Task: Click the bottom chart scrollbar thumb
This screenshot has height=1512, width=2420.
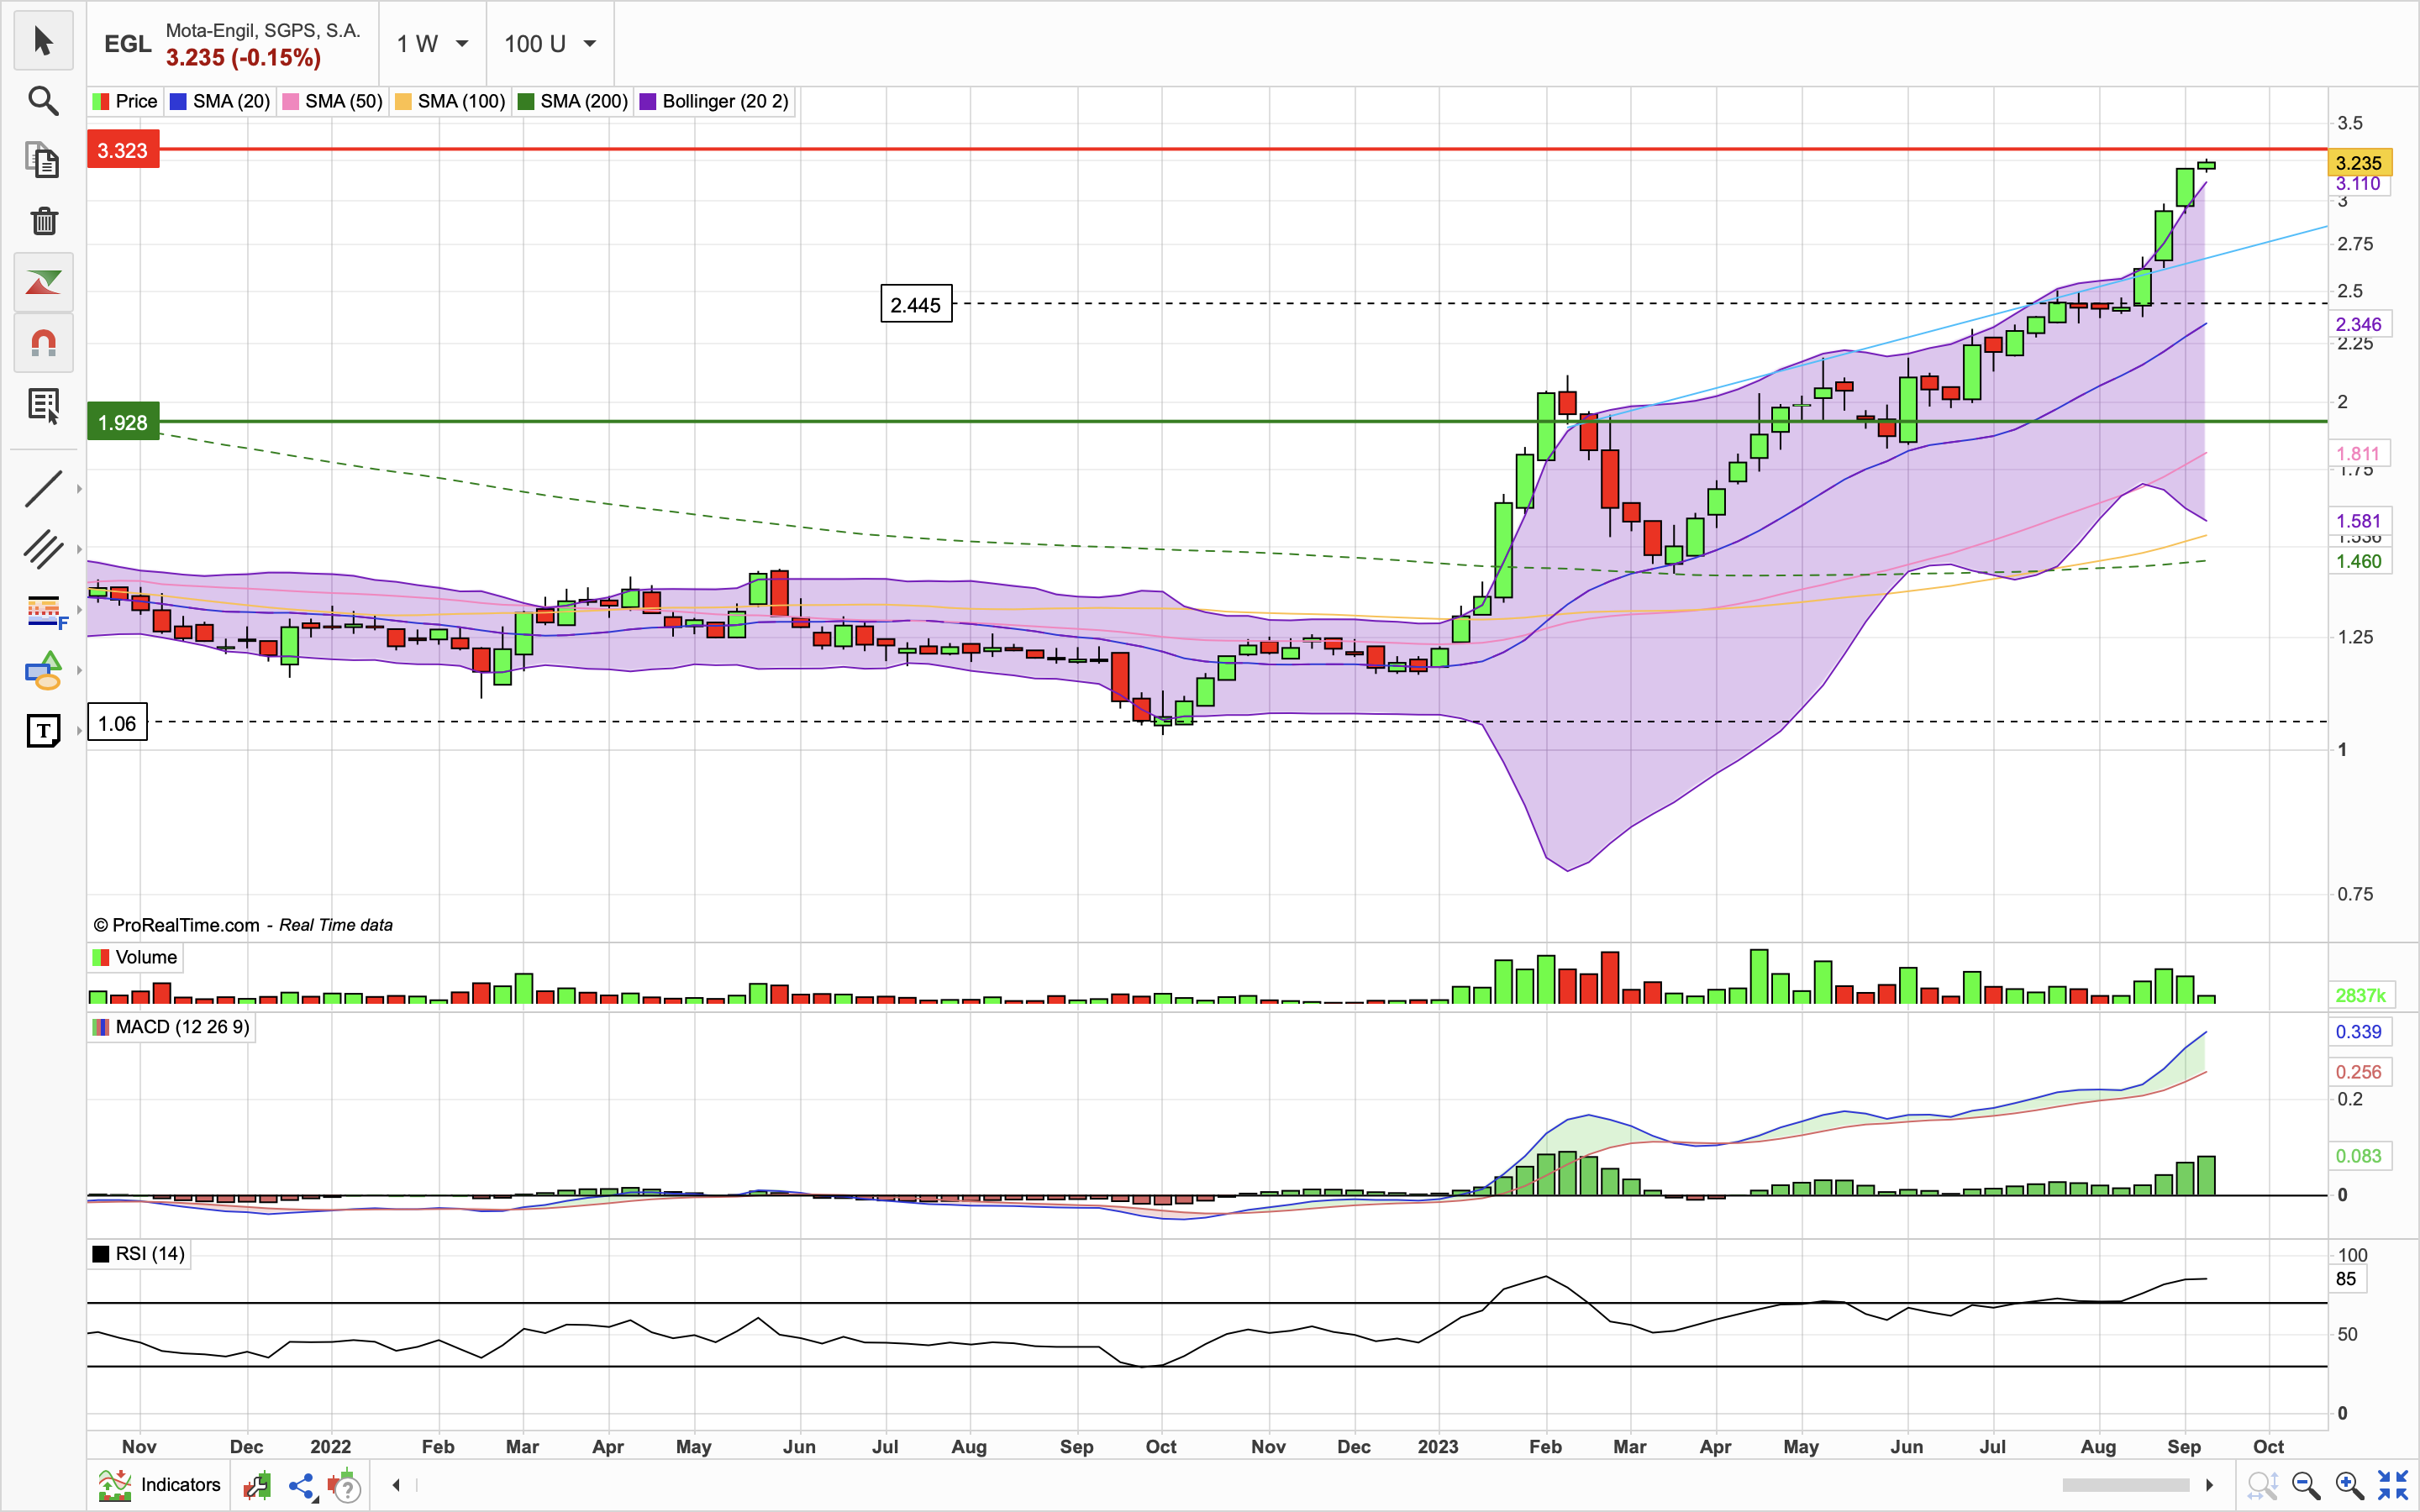Action: 2126,1485
